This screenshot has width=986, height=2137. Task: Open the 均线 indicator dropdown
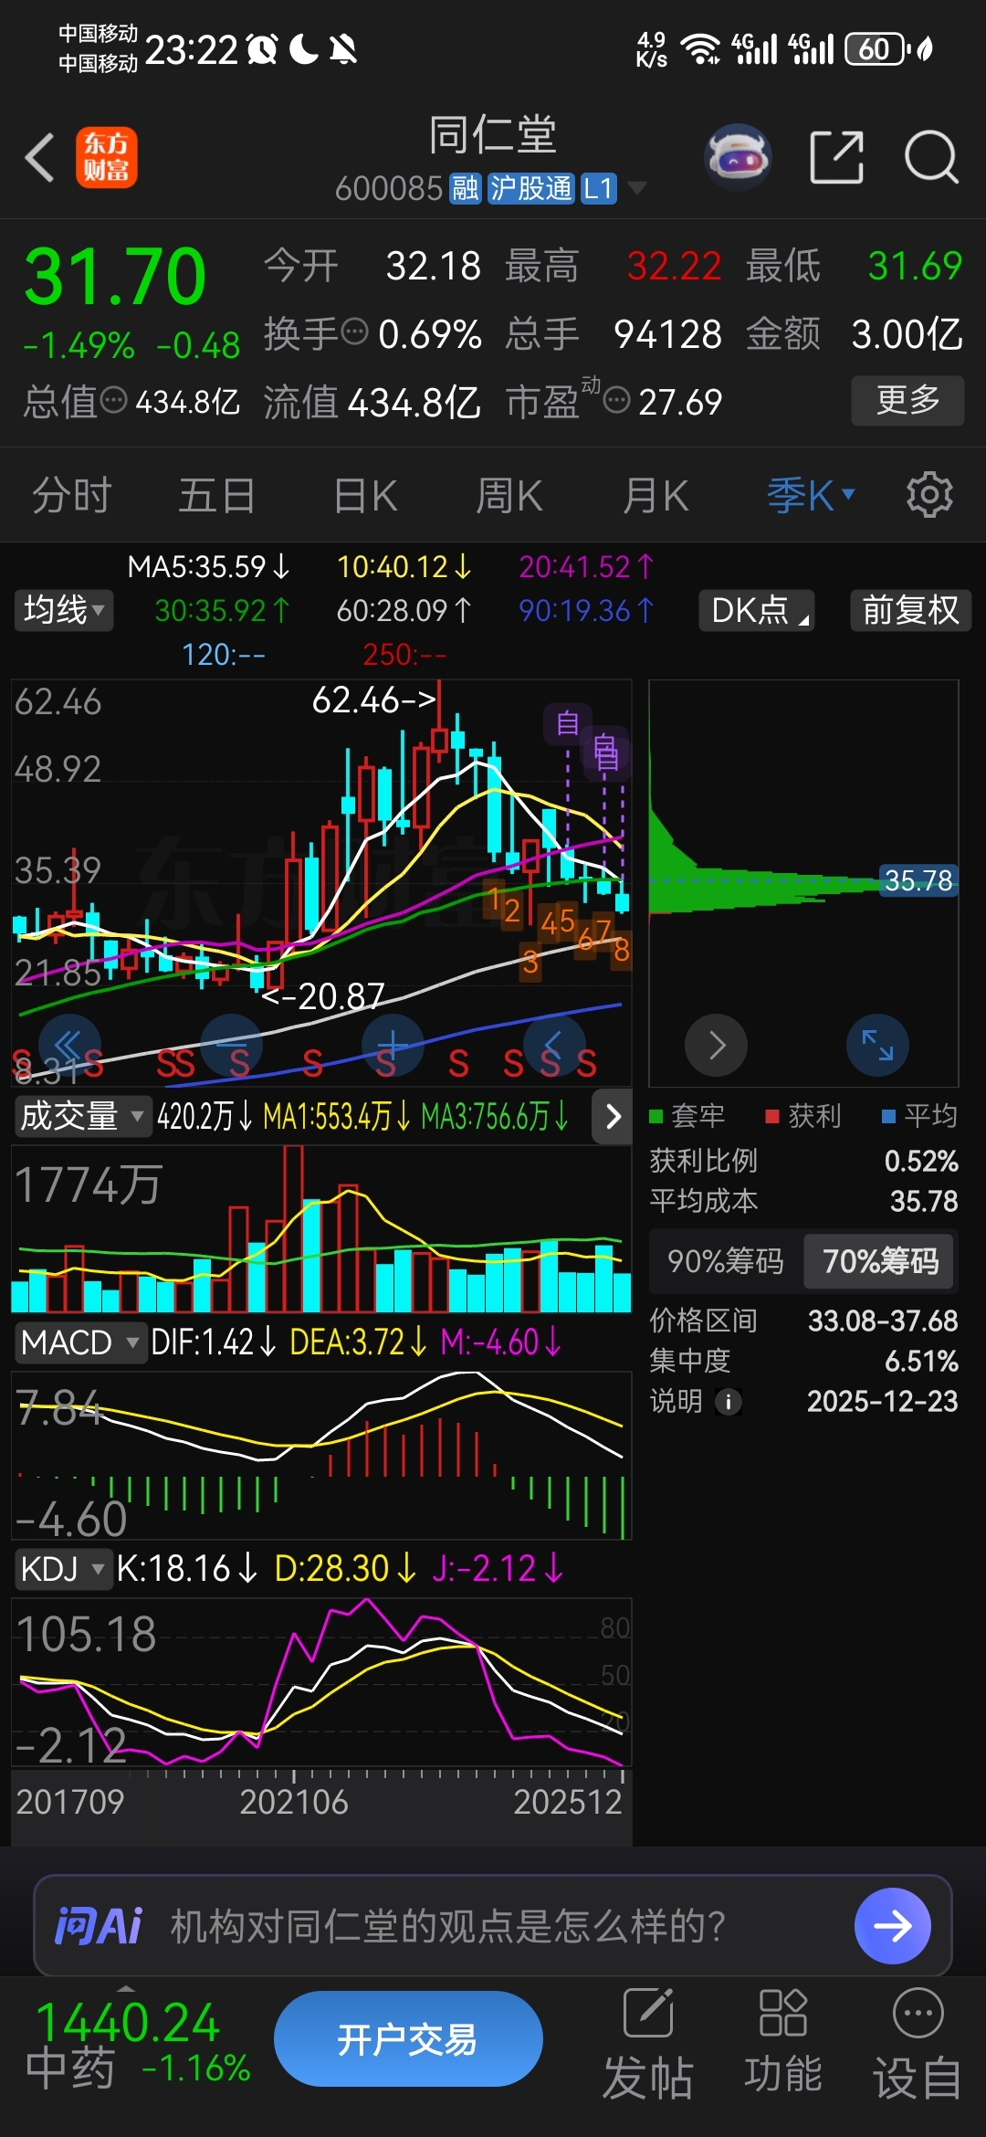point(64,610)
